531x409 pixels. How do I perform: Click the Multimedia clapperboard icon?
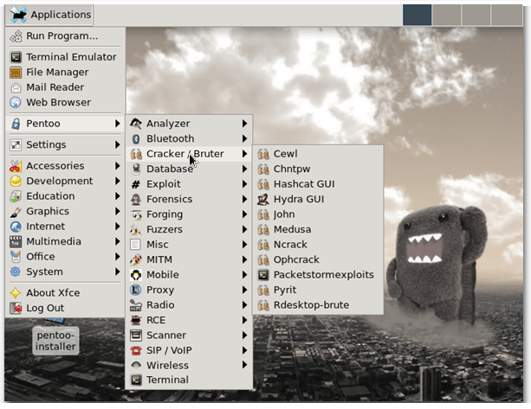(16, 242)
